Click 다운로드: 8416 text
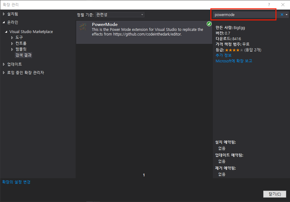 (x=228, y=39)
